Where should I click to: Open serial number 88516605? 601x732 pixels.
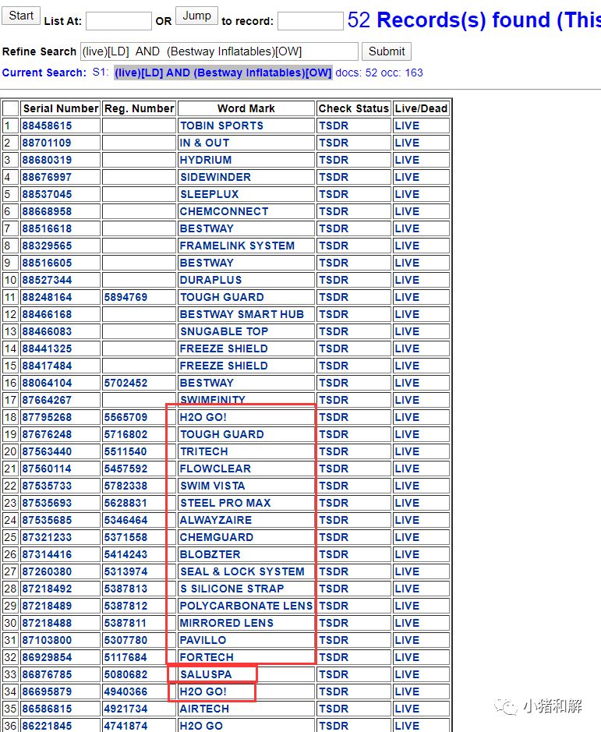[47, 263]
